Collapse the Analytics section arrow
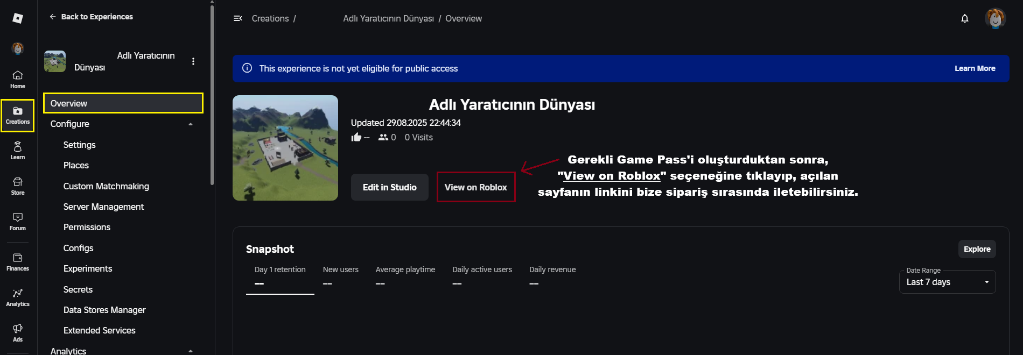Screen dimensions: 1023x355 (191, 351)
